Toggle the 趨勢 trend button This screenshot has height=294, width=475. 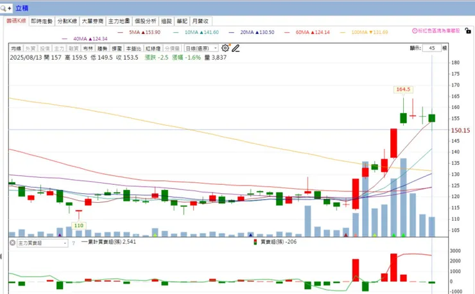point(103,49)
